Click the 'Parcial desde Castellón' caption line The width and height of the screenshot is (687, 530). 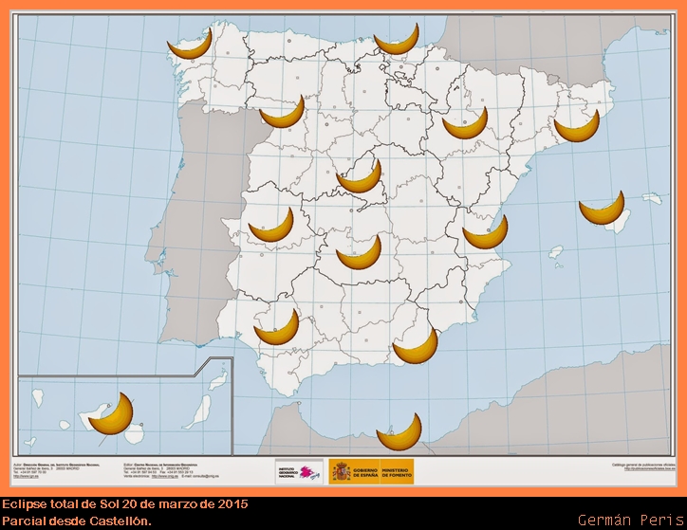[x=76, y=521]
